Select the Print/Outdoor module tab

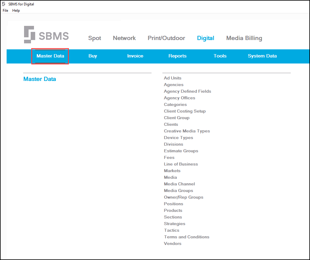tap(166, 38)
